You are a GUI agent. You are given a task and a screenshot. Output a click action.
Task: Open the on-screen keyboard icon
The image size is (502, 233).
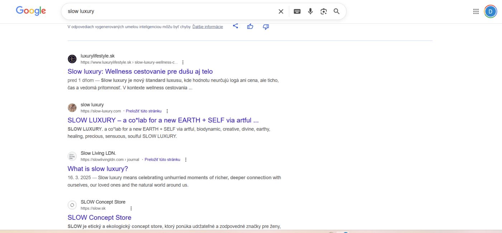coord(297,11)
